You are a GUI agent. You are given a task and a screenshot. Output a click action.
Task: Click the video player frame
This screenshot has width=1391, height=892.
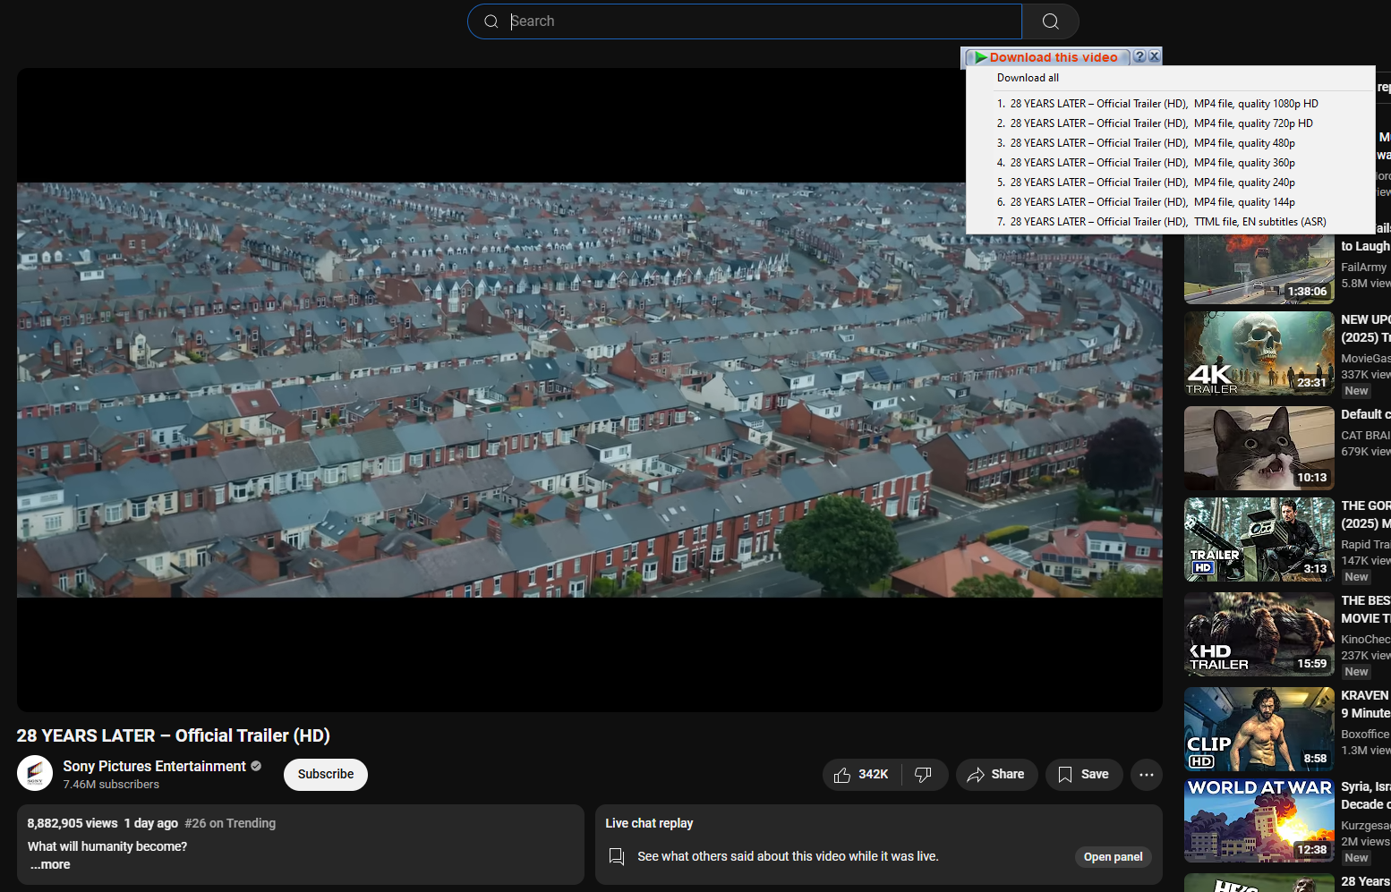pyautogui.click(x=589, y=390)
